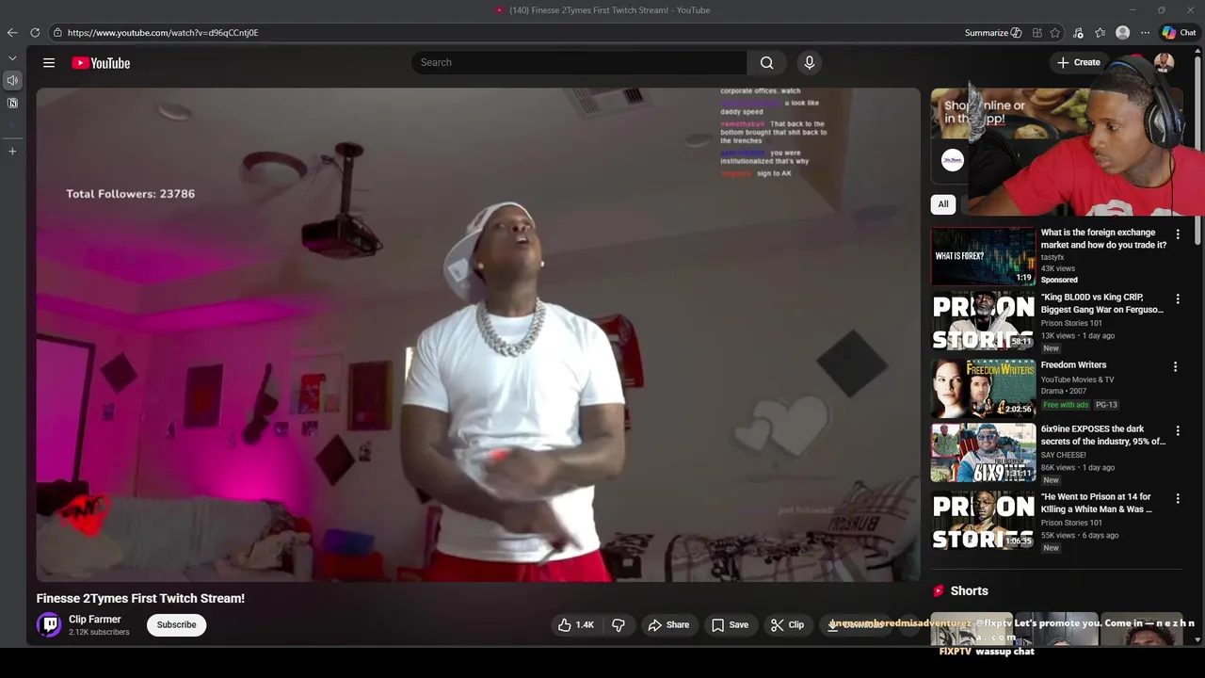Screen dimensions: 1205x678
Task: Open options for Freedom Writers
Action: 1175,366
